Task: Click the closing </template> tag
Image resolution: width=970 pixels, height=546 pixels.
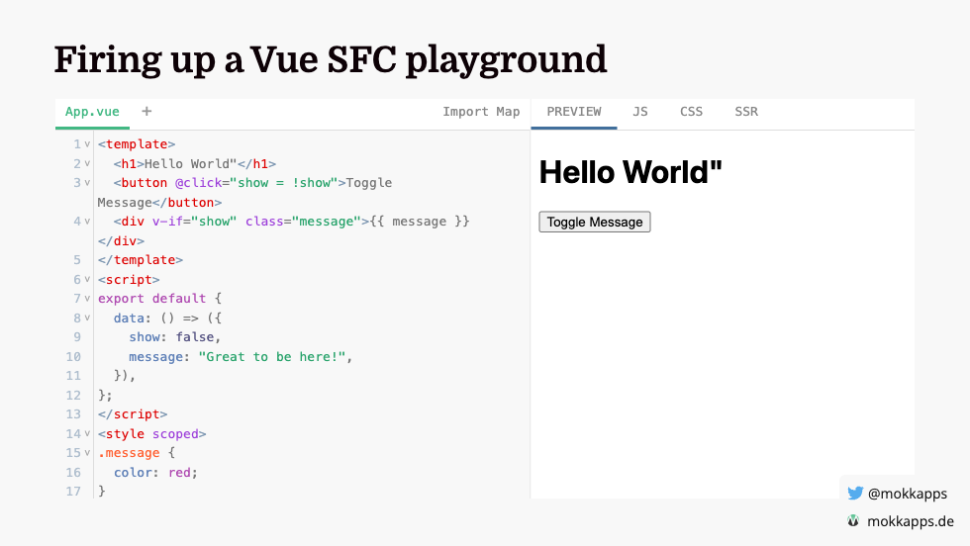Action: point(141,260)
